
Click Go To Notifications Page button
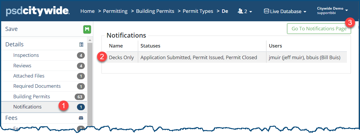coord(319,29)
